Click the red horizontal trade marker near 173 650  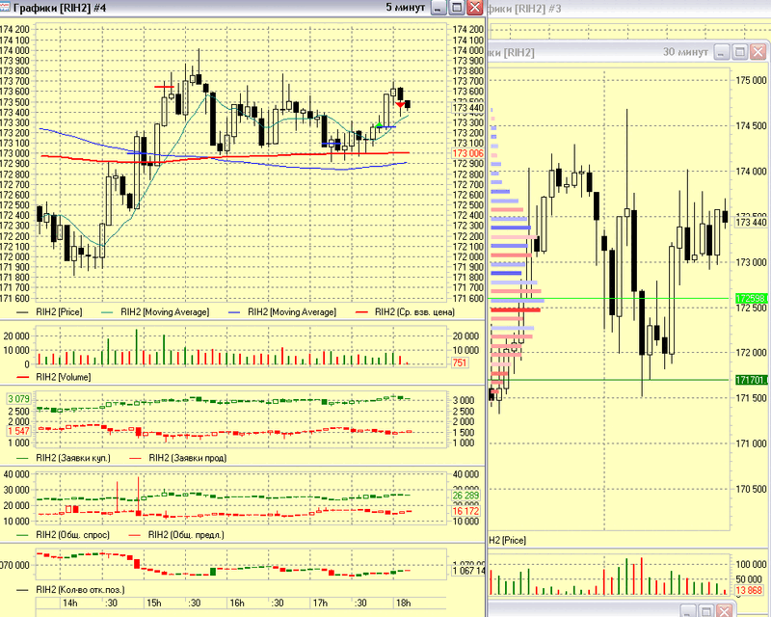tap(164, 87)
